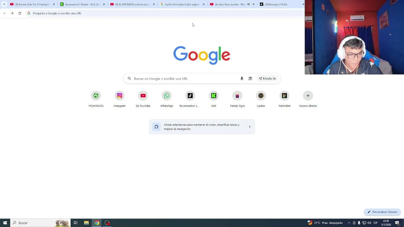404x227 pixels.
Task: Open the TierMaker shortcut
Action: (284, 99)
